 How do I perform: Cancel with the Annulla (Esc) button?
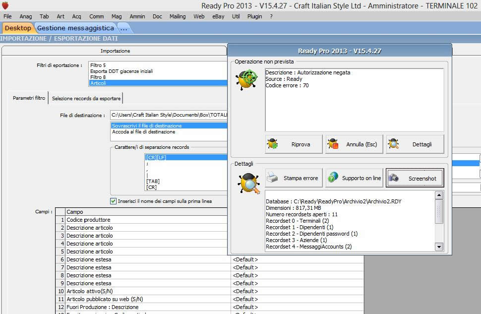pyautogui.click(x=354, y=144)
